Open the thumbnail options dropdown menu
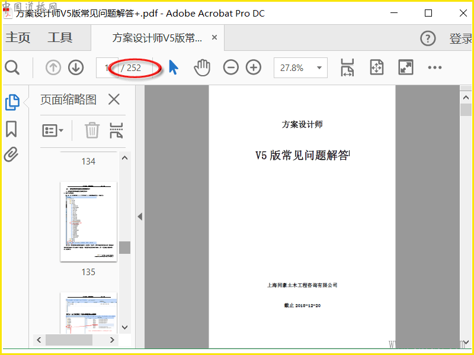Screen dimensions: 474x355 click(53, 130)
